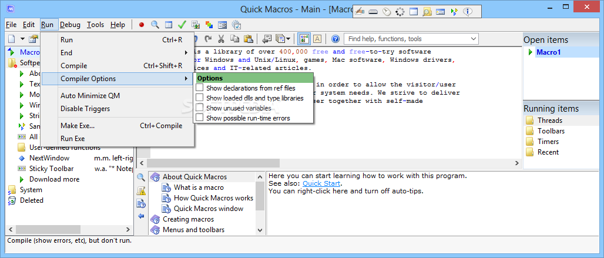Click the properties icon next to New dropdown
The height and width of the screenshot is (258, 604).
pyautogui.click(x=34, y=39)
